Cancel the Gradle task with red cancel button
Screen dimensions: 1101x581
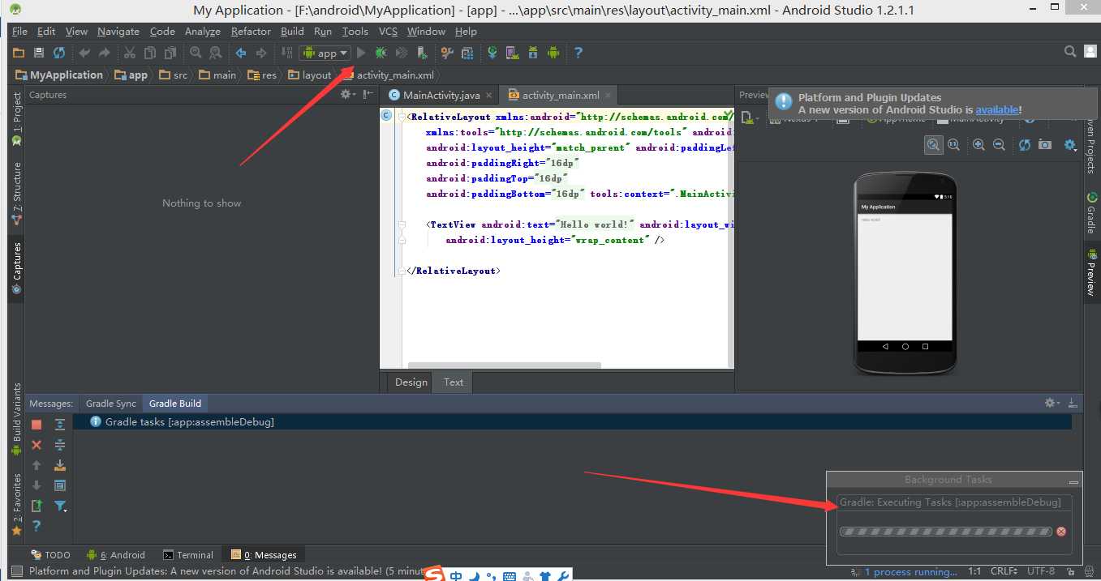tap(1061, 532)
